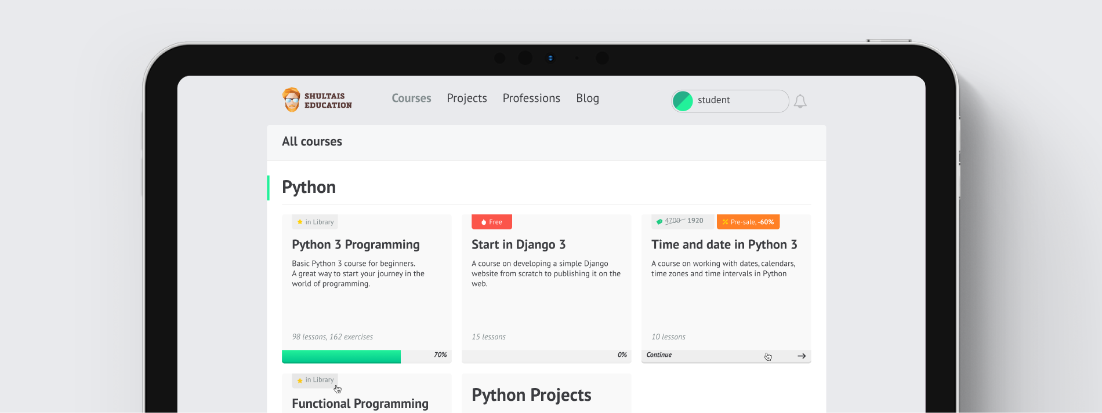Viewport: 1102px width, 413px height.
Task: Go to the Projects section
Action: point(467,98)
